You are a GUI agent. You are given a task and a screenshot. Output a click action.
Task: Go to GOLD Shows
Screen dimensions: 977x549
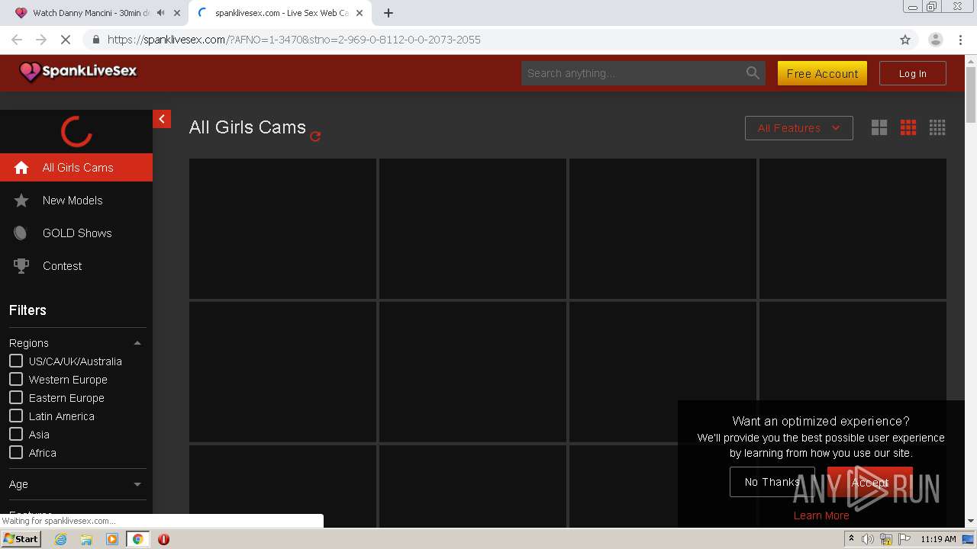click(77, 233)
